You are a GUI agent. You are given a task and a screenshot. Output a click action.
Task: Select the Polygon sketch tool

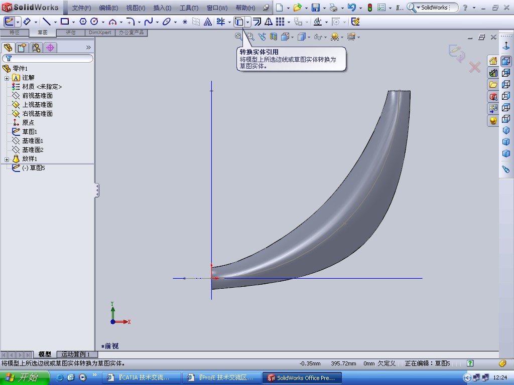[x=83, y=22]
